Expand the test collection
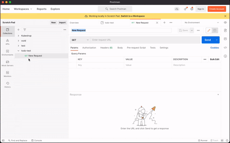The image size is (230, 143). (18, 45)
